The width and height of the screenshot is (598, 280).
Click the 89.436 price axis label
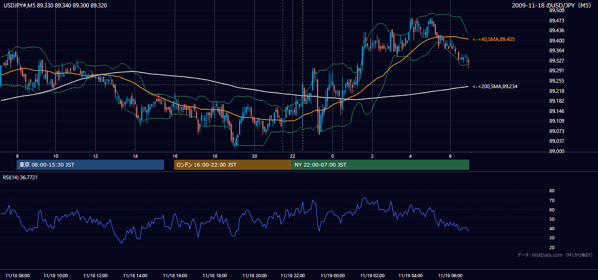click(556, 30)
